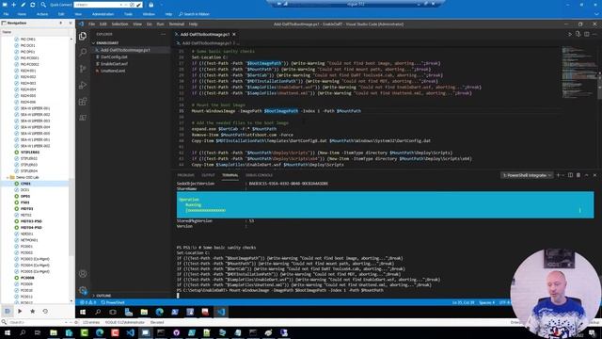
Task: Collapse the Demo-OSD Lab folder
Action: [8, 177]
